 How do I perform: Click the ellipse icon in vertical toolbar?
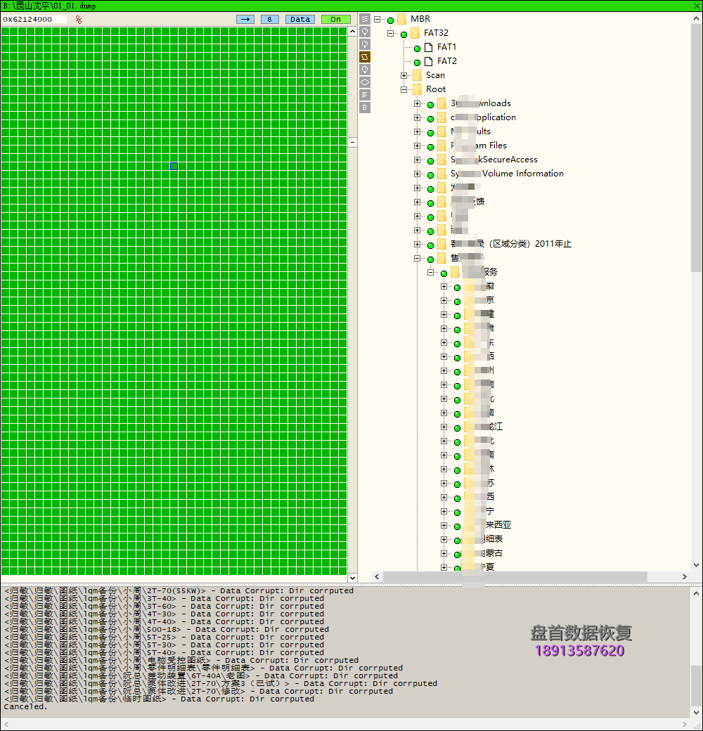coord(365,82)
